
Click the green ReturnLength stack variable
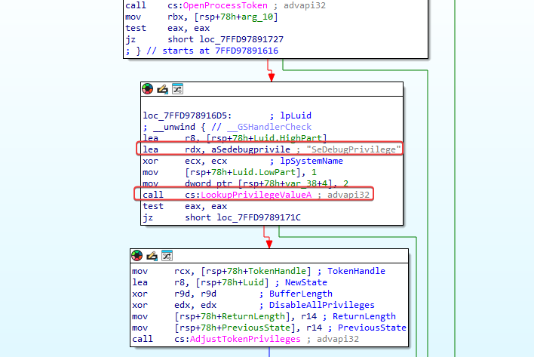pos(253,316)
